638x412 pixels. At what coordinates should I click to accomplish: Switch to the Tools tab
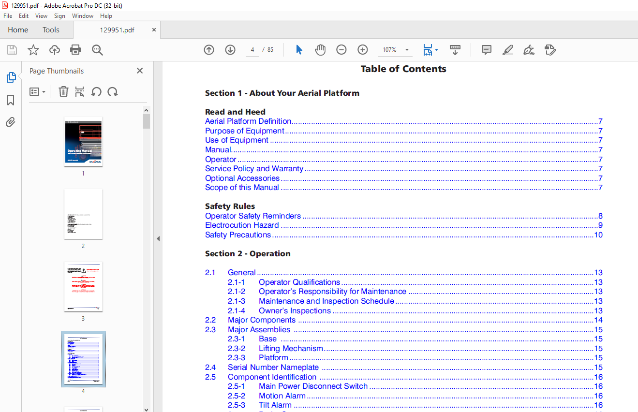click(x=51, y=29)
